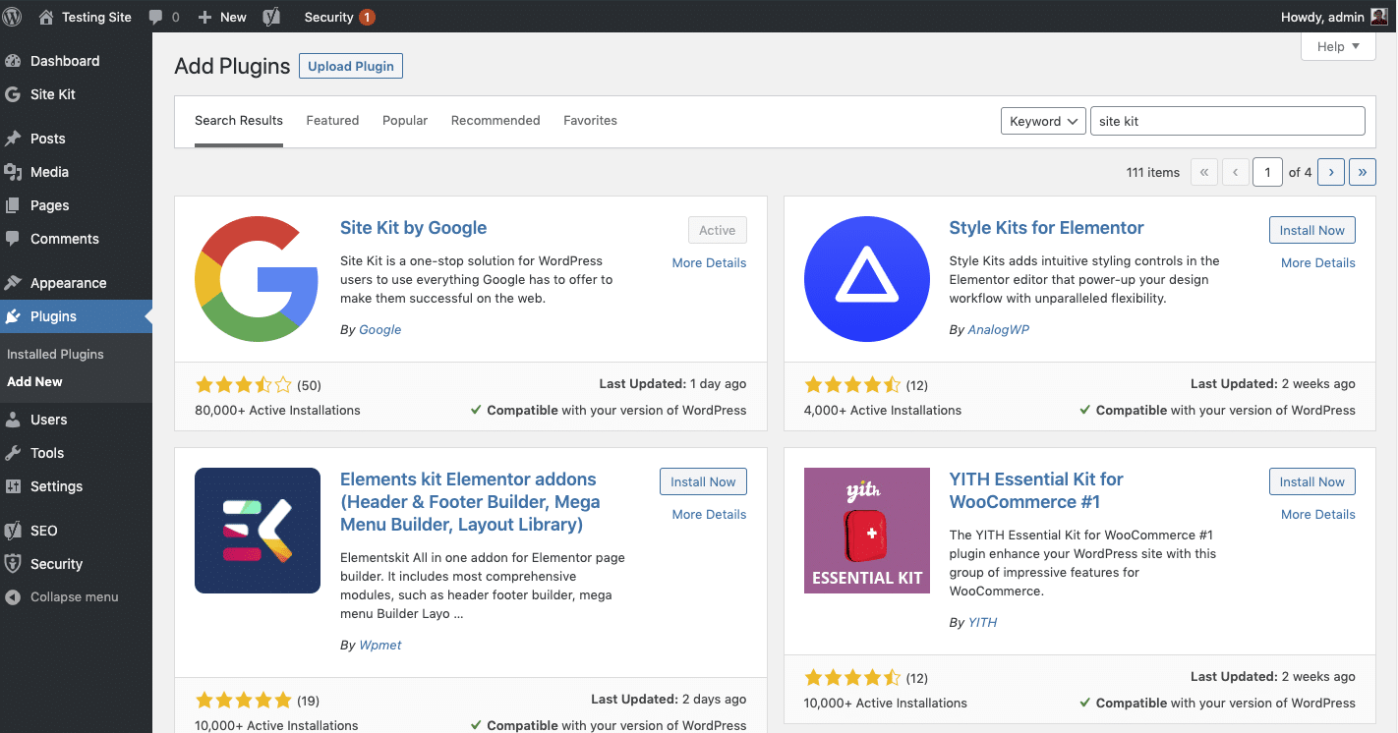Screen dimensions: 1398x733
Task: Open the Testing Site home icon
Action: [46, 17]
